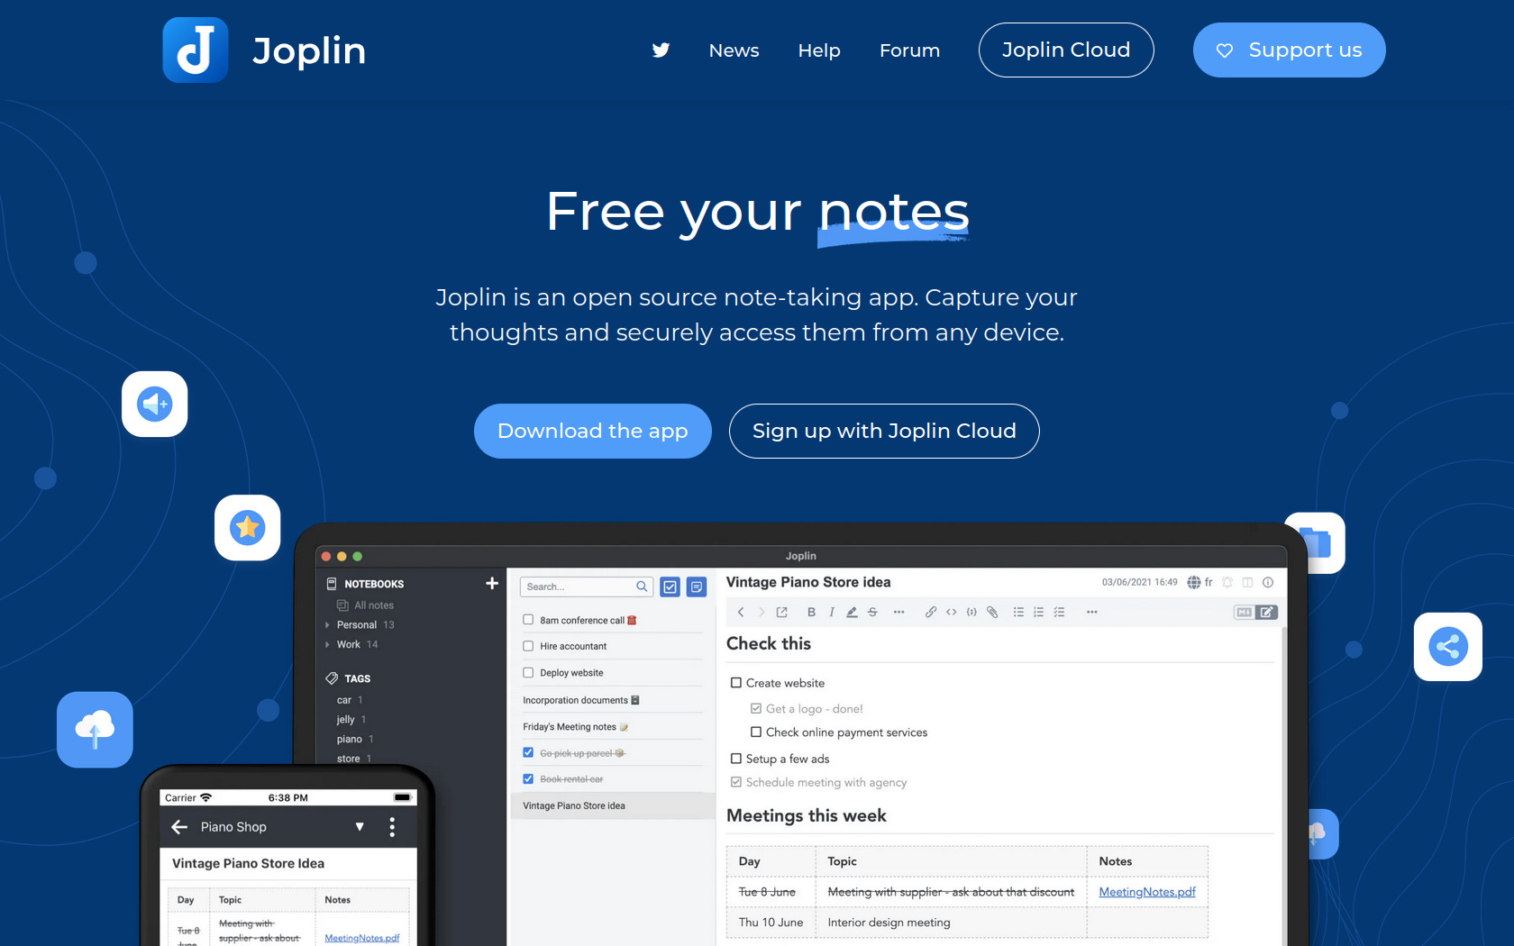The width and height of the screenshot is (1514, 946).
Task: Click the Support us button
Action: [x=1289, y=50]
